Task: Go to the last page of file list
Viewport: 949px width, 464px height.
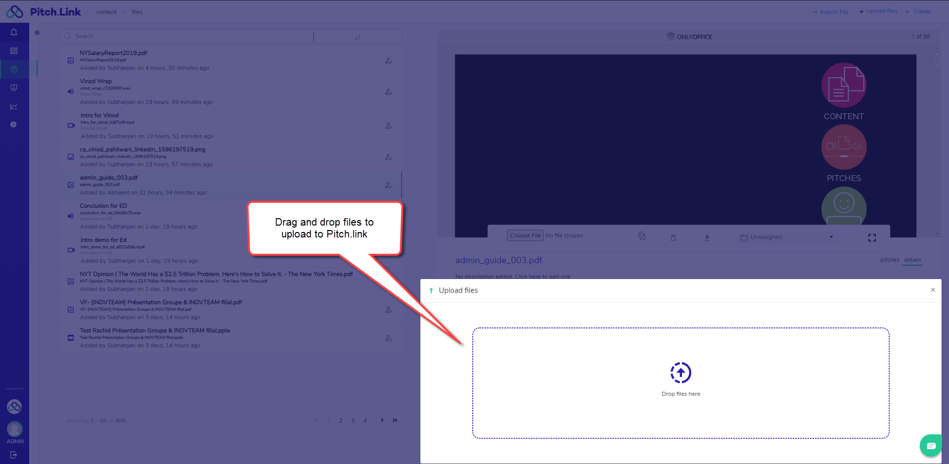Action: point(395,420)
